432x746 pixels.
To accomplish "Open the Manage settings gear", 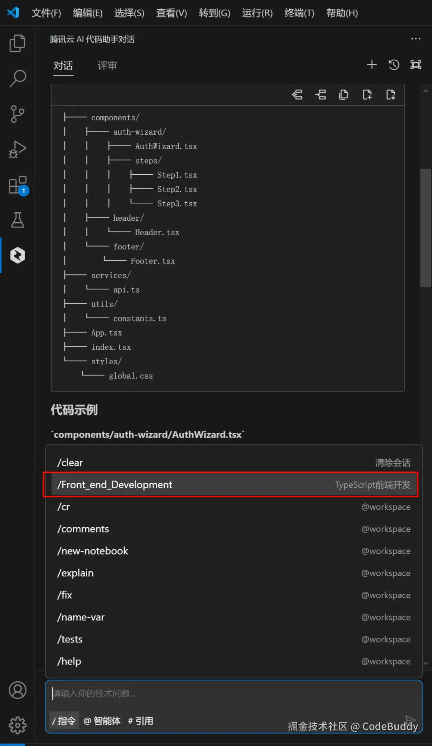I will (17, 725).
